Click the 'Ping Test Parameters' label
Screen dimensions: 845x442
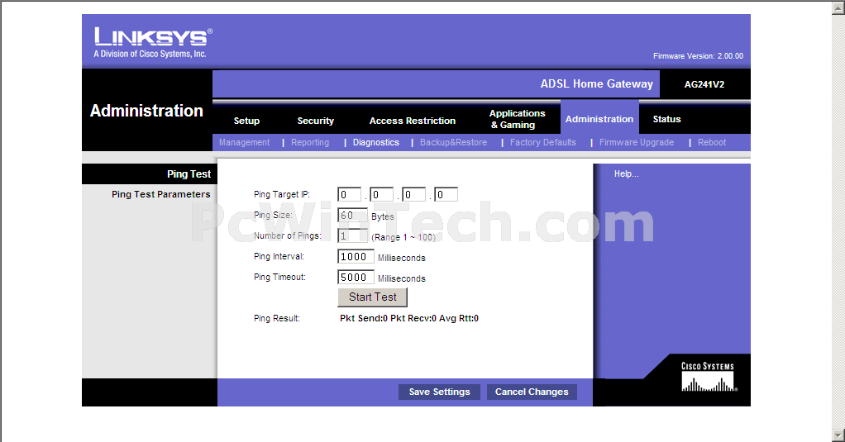coord(160,194)
